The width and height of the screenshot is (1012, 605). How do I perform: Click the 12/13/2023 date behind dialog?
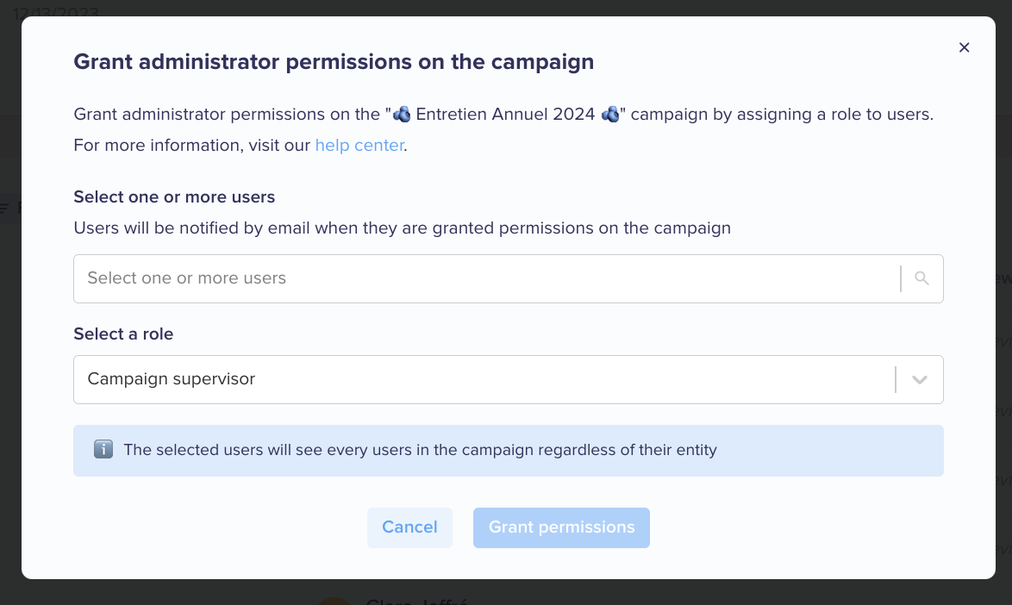[x=55, y=11]
